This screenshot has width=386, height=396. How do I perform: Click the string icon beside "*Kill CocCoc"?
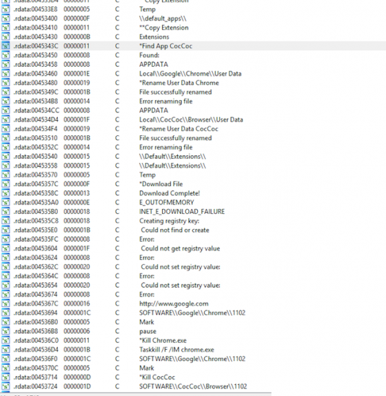(6, 377)
